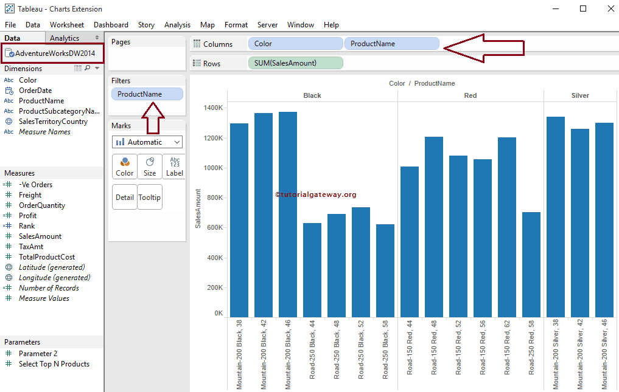Click the view-as-list grid icon in Dimensions
619x392 pixels.
78,69
